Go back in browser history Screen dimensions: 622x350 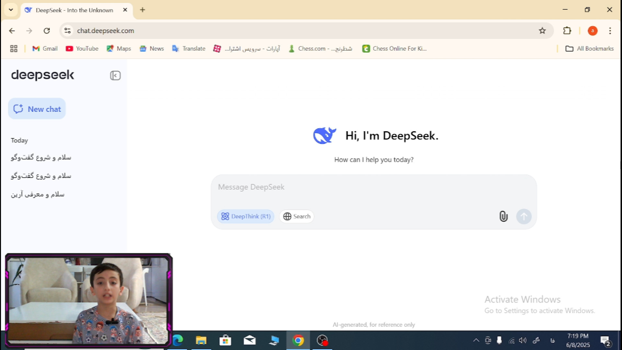tap(12, 31)
